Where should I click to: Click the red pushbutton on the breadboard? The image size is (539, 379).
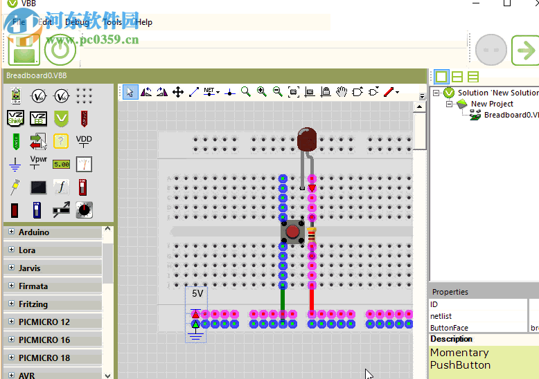292,232
